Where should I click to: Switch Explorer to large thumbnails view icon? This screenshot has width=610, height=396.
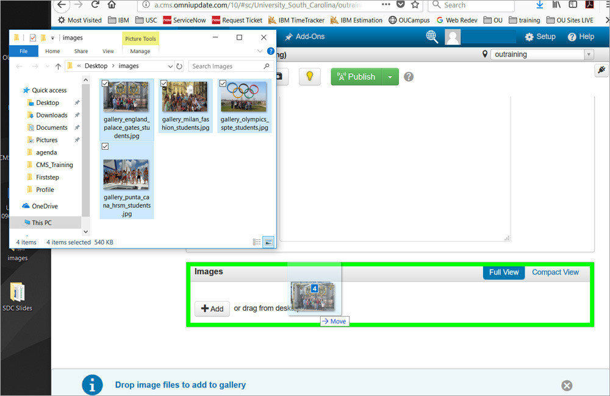pyautogui.click(x=268, y=242)
